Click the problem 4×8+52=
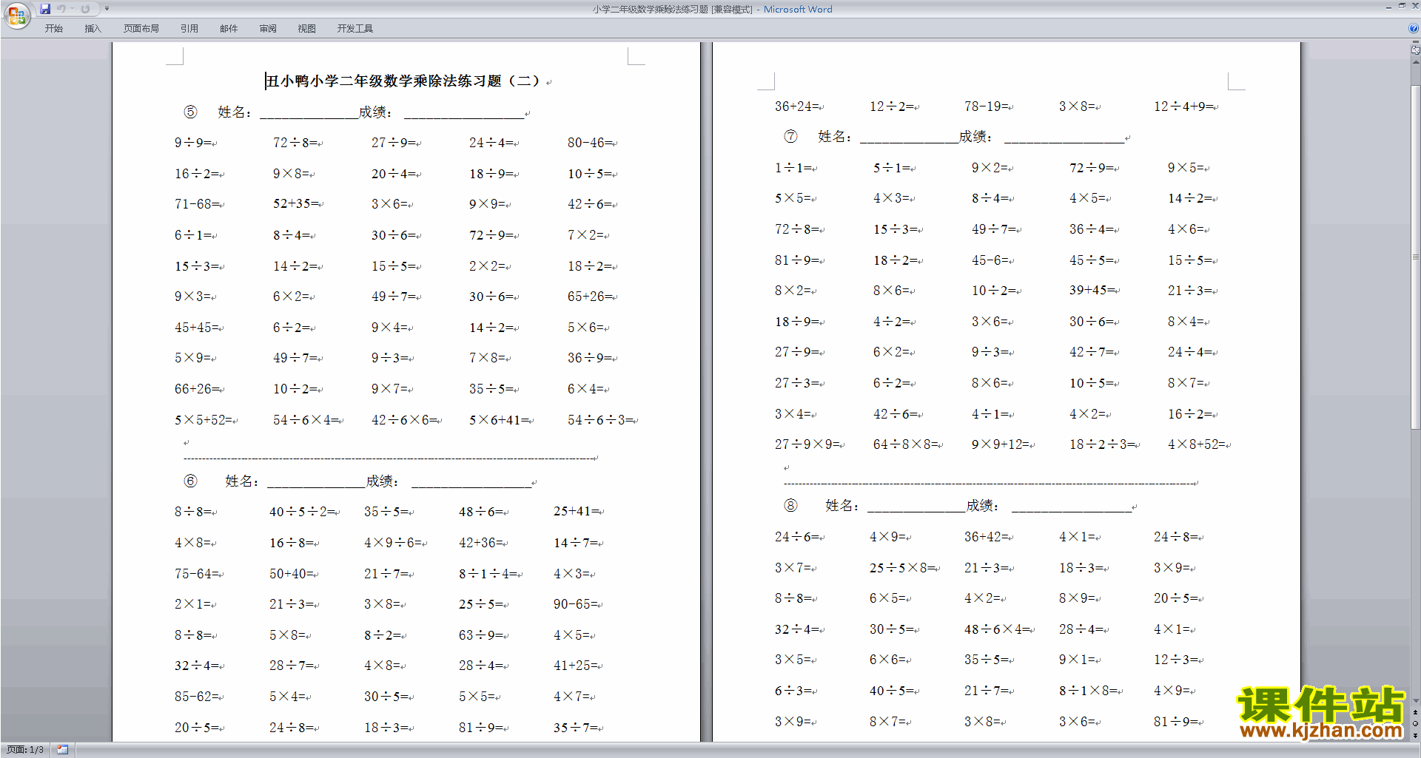 point(1198,444)
